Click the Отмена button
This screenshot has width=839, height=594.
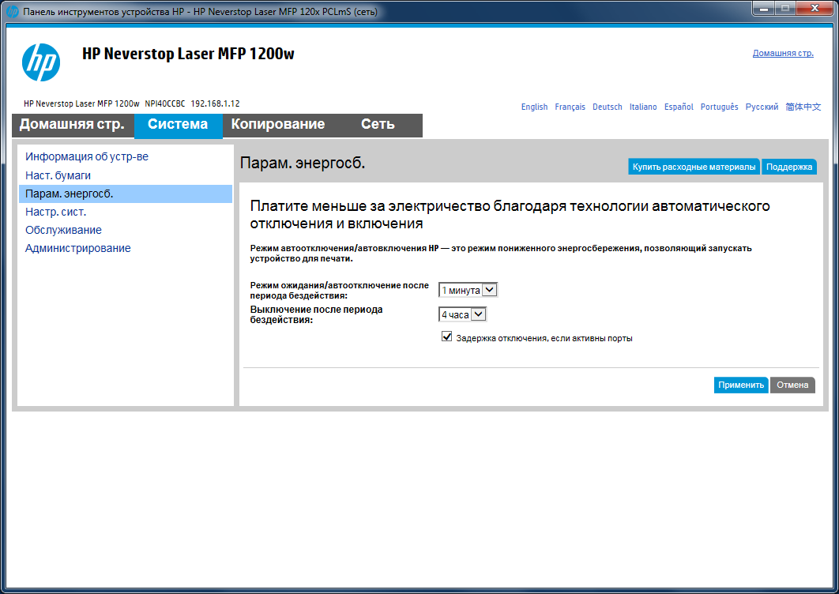pos(792,385)
